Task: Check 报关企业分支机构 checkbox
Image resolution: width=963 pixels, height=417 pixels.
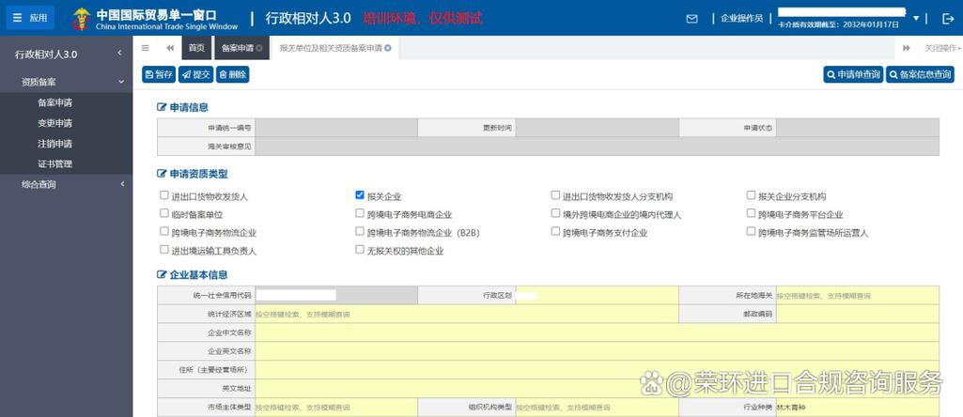Action: click(751, 195)
